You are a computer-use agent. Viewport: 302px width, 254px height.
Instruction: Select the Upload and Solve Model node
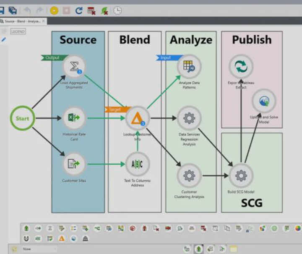coord(264,101)
